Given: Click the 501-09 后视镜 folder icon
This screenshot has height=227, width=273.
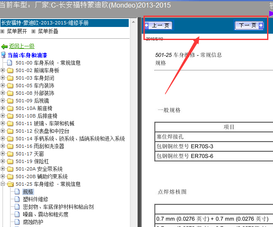Looking at the screenshot, I should pyautogui.click(x=10, y=101).
